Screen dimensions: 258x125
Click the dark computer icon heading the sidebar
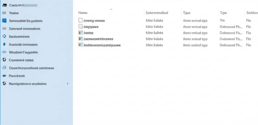tap(5, 5)
